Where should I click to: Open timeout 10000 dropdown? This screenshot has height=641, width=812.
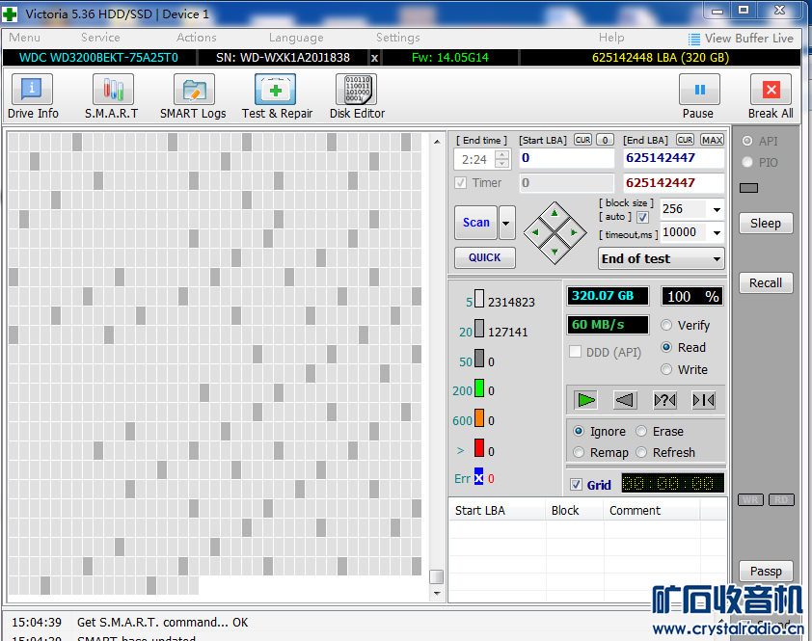coord(717,233)
